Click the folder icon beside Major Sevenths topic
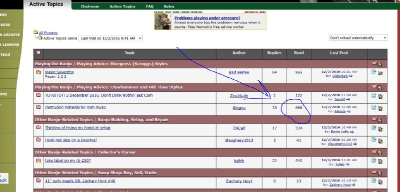 point(38,72)
